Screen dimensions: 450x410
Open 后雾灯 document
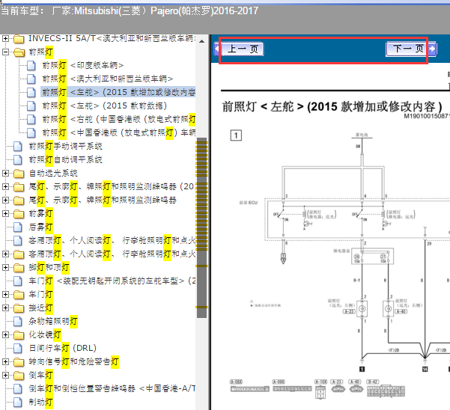point(40,227)
